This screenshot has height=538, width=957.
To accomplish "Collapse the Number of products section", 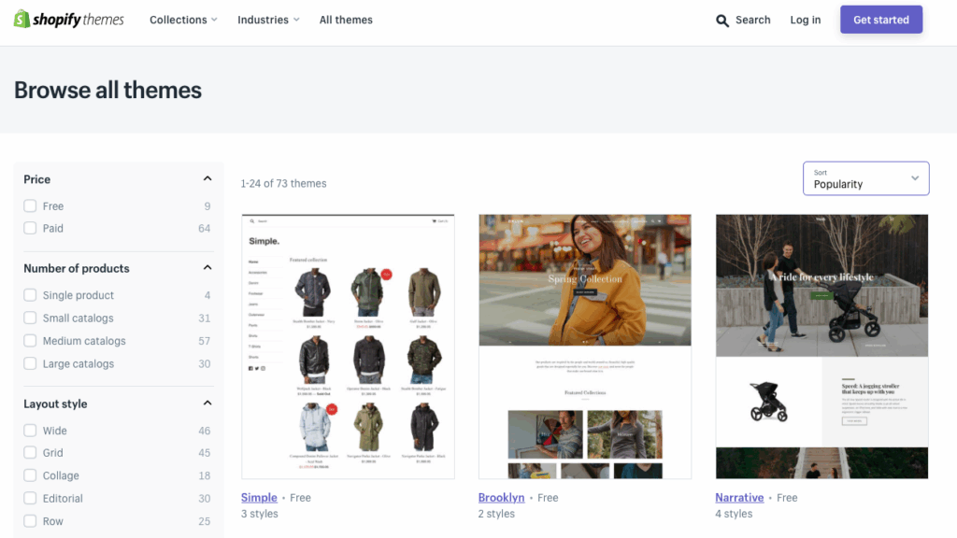I will click(207, 267).
